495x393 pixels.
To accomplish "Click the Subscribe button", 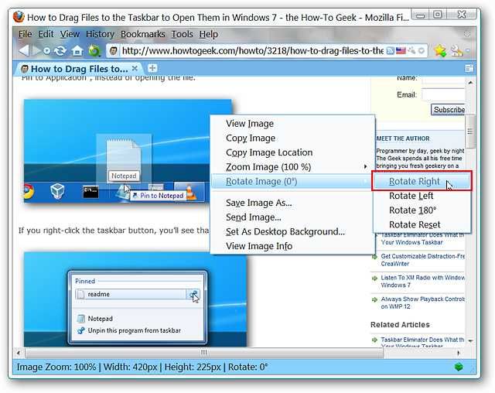I will pos(449,110).
